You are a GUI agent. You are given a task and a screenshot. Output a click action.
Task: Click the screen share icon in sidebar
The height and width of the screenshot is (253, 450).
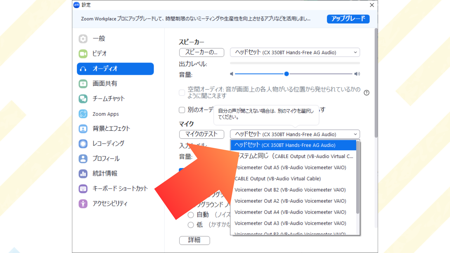(83, 84)
